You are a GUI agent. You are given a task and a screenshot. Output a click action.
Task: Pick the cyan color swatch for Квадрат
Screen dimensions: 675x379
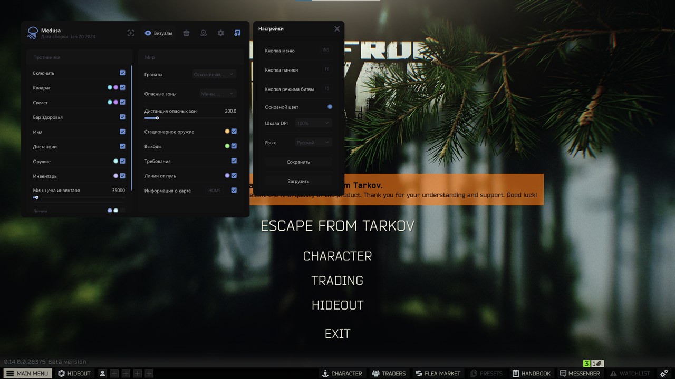coord(110,87)
